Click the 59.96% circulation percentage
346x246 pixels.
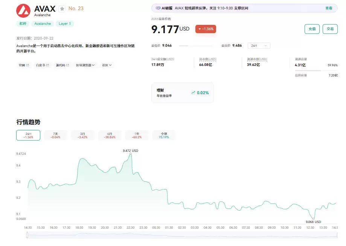pyautogui.click(x=332, y=65)
